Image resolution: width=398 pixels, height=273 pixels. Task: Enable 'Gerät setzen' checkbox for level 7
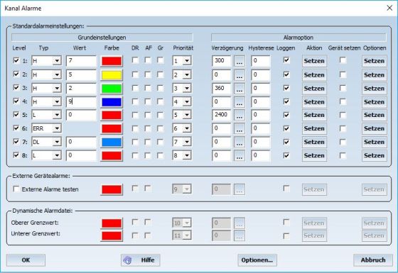343,142
